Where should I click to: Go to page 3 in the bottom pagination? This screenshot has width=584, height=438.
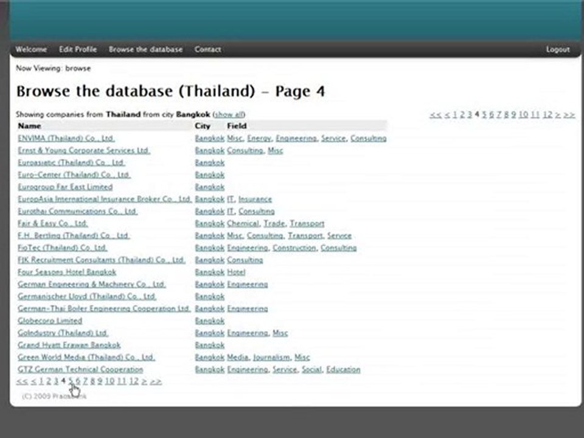pos(56,381)
